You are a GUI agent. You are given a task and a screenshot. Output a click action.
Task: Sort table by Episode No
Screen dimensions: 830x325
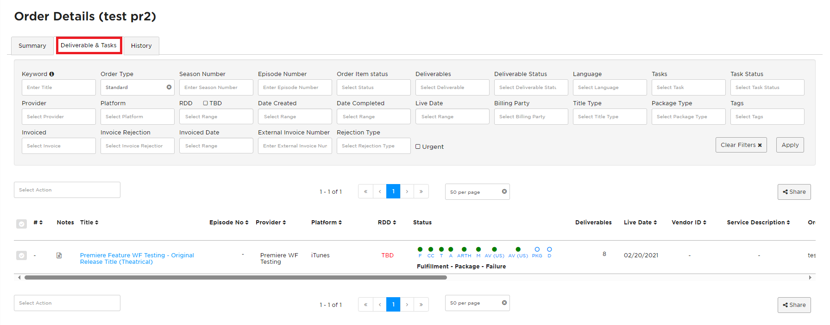coord(229,223)
